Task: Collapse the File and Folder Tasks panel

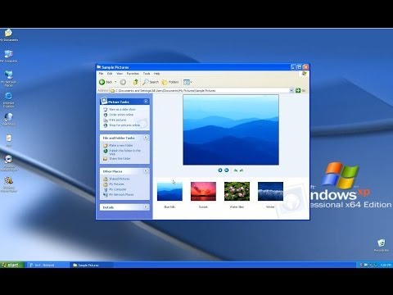Action: [146, 138]
